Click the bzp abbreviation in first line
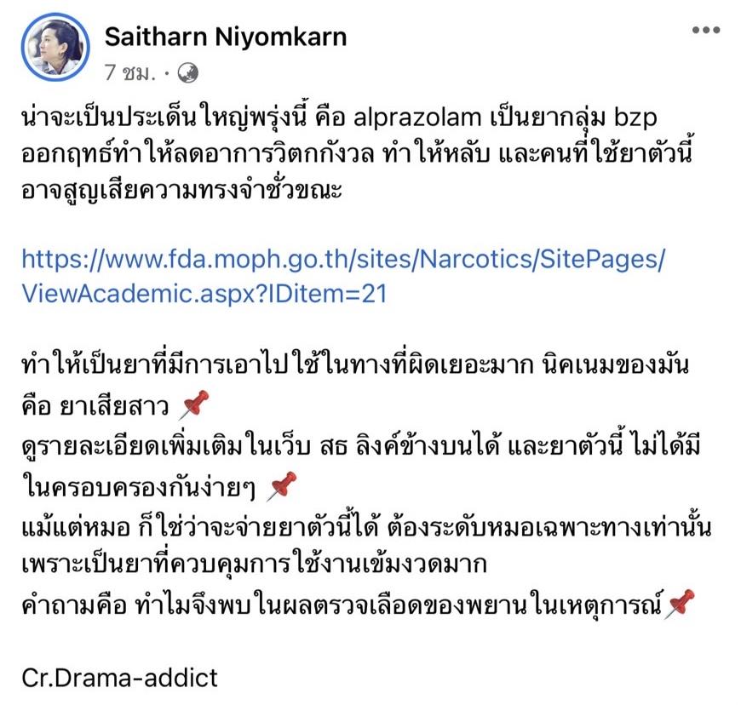Image resolution: width=741 pixels, height=705 pixels. (x=635, y=118)
